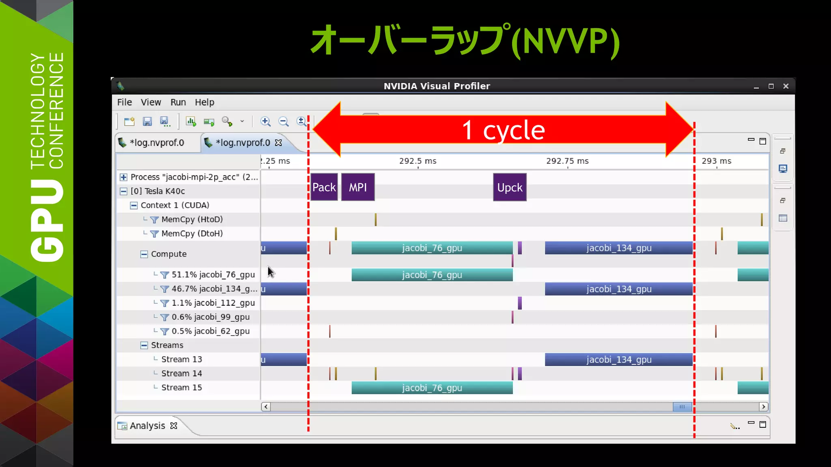Zoom in on the timeline

265,122
